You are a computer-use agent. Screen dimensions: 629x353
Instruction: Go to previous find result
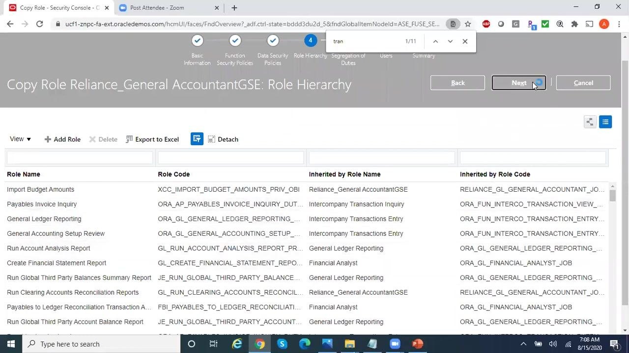435,41
